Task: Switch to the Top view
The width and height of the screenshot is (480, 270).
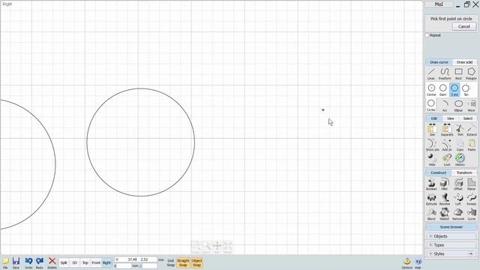Action: pos(85,262)
